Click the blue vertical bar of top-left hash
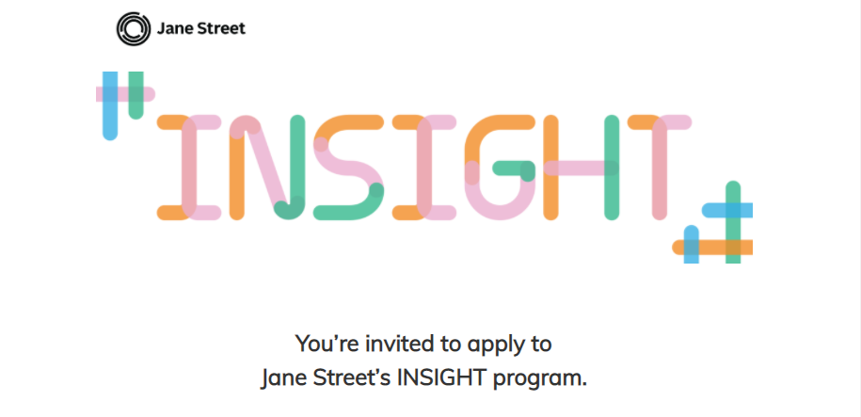The width and height of the screenshot is (861, 417). pos(110,118)
